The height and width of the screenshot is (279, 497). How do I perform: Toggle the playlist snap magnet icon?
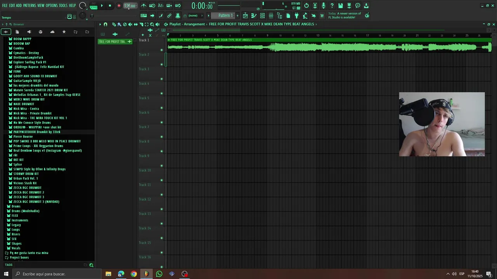[105, 24]
